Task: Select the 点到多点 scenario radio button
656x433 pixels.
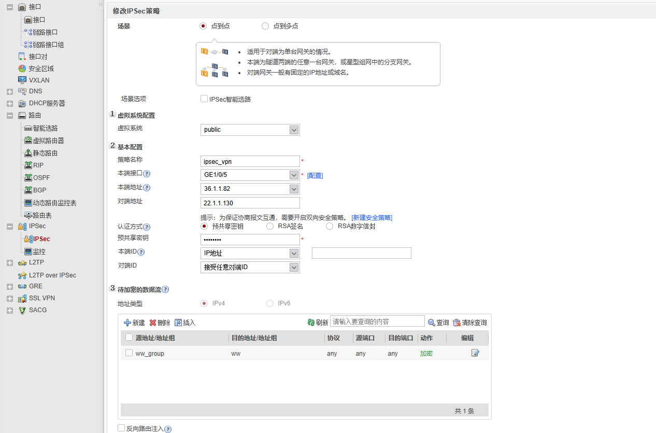Action: pos(265,26)
